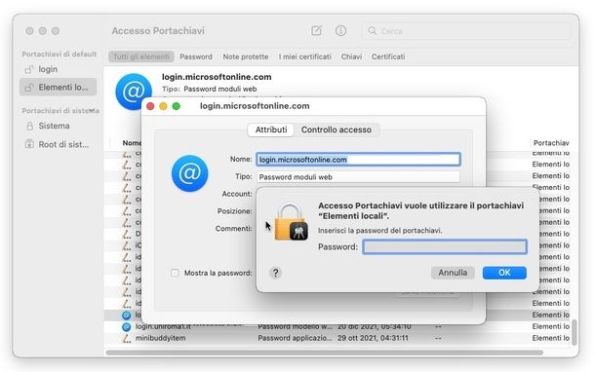
Task: Open help with the question mark button
Action: [x=275, y=273]
